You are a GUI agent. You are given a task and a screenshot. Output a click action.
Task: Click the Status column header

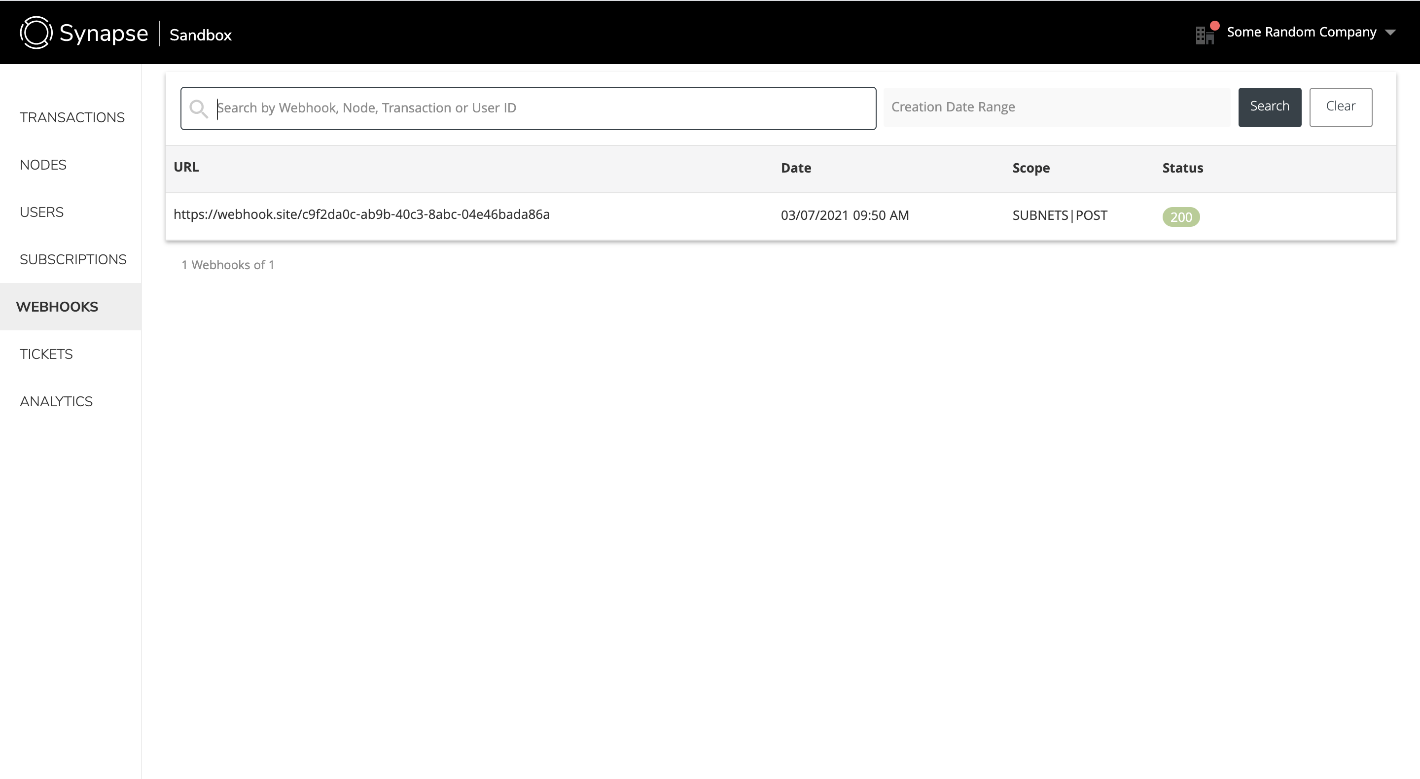[x=1182, y=168]
